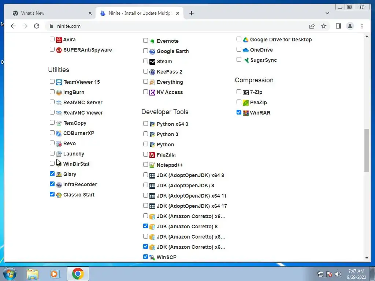Click the CDBurnerXP icon

pyautogui.click(x=59, y=133)
